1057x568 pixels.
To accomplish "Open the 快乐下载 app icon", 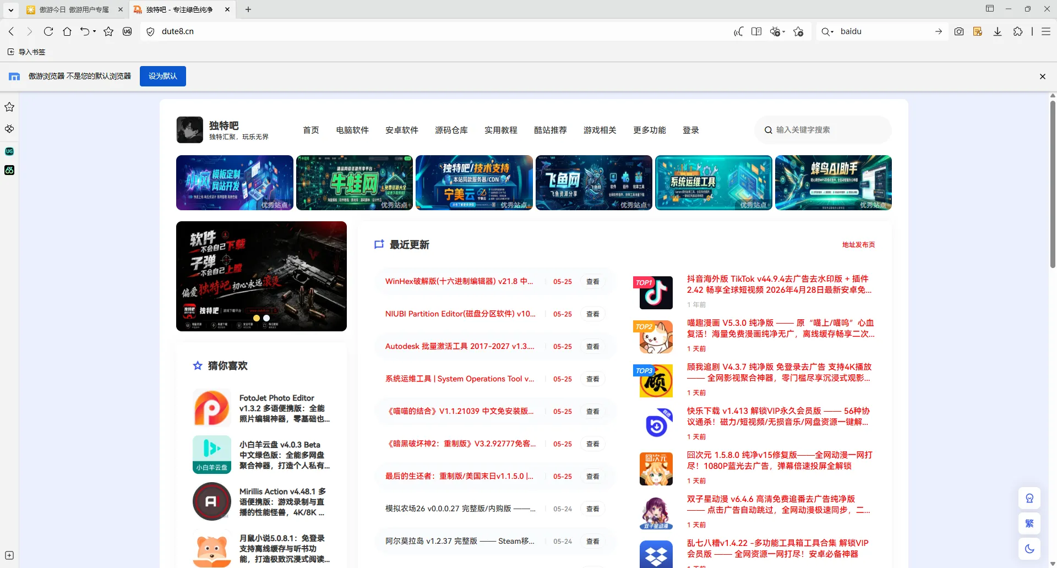I will pyautogui.click(x=656, y=425).
